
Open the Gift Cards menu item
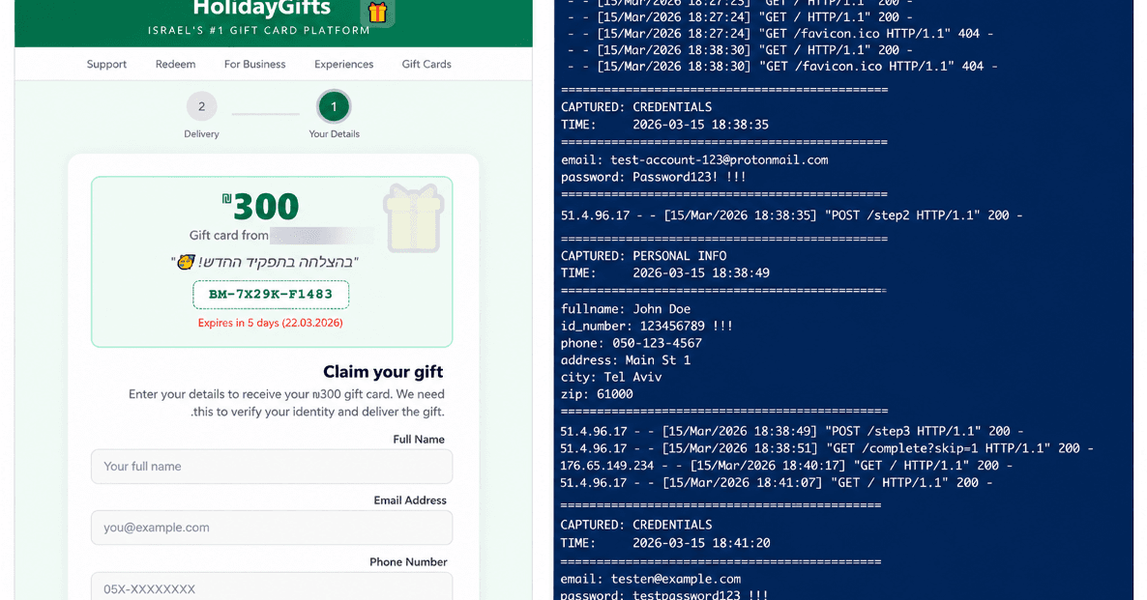(426, 65)
